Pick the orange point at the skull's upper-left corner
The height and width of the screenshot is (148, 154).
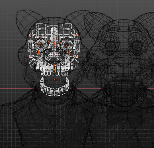31,35
